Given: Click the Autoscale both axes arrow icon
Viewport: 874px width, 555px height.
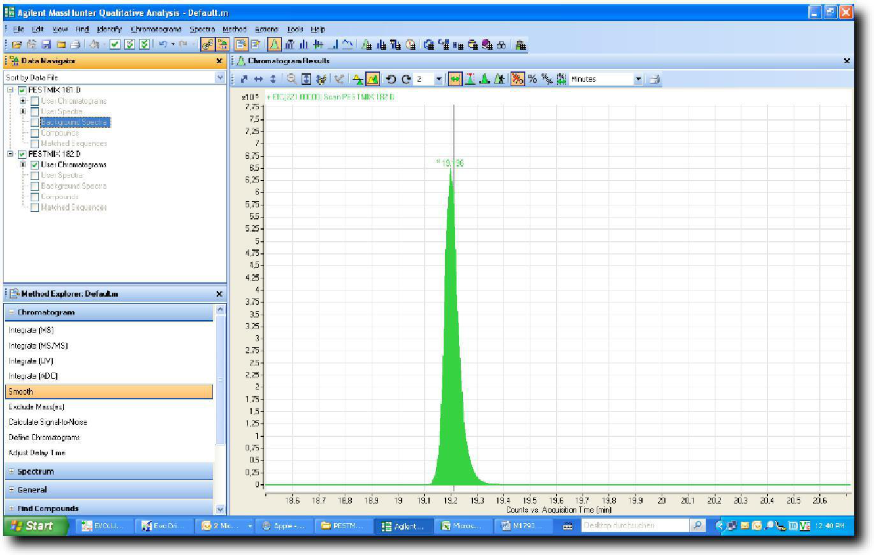Looking at the screenshot, I should (x=243, y=79).
